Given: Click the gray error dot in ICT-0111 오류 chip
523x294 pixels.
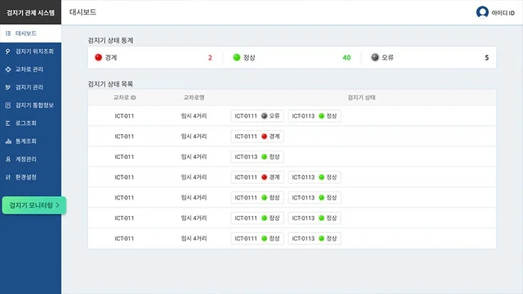Looking at the screenshot, I should coord(264,116).
